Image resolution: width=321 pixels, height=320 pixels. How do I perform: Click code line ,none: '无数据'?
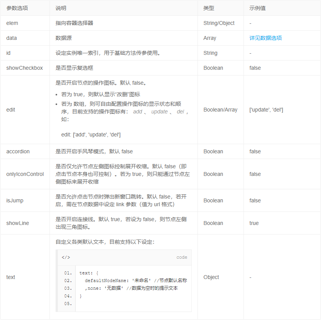pyautogui.click(x=131, y=288)
